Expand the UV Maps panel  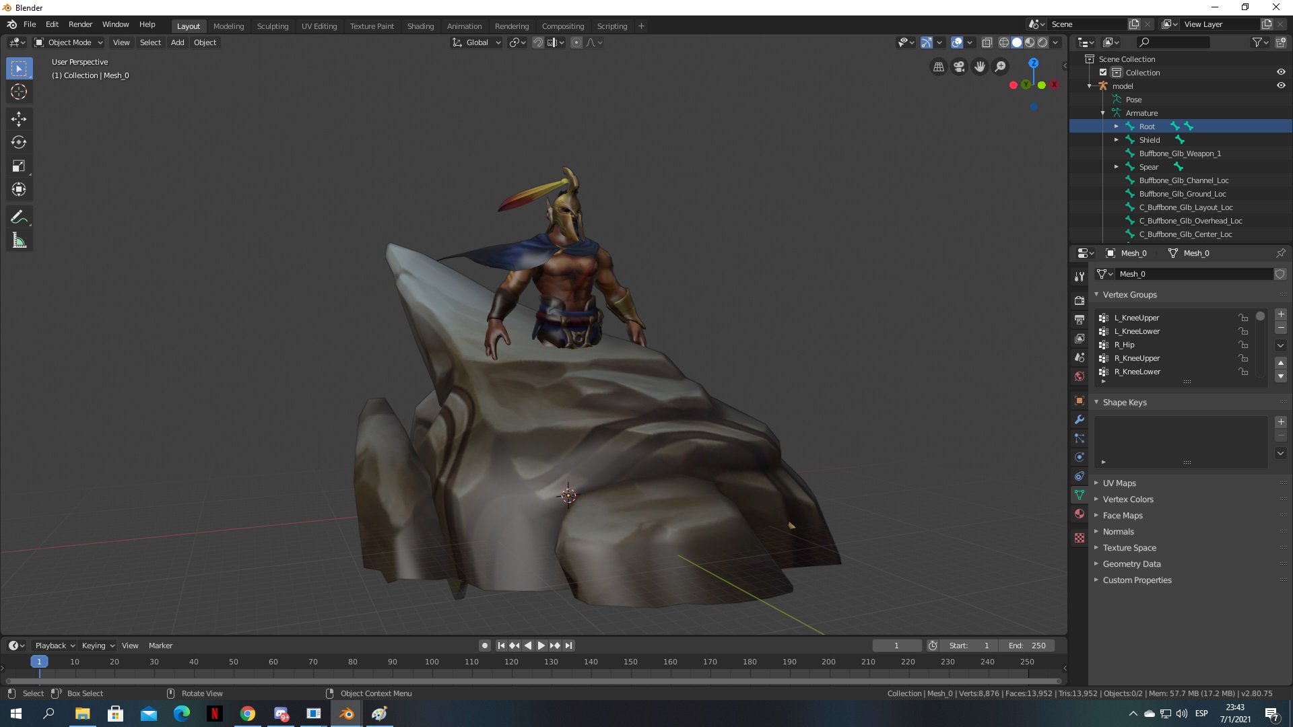click(x=1119, y=483)
